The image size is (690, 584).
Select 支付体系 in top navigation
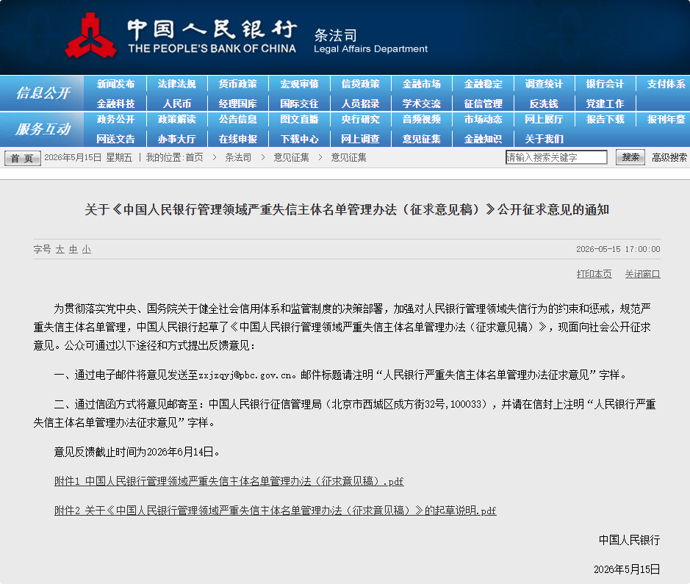click(666, 84)
